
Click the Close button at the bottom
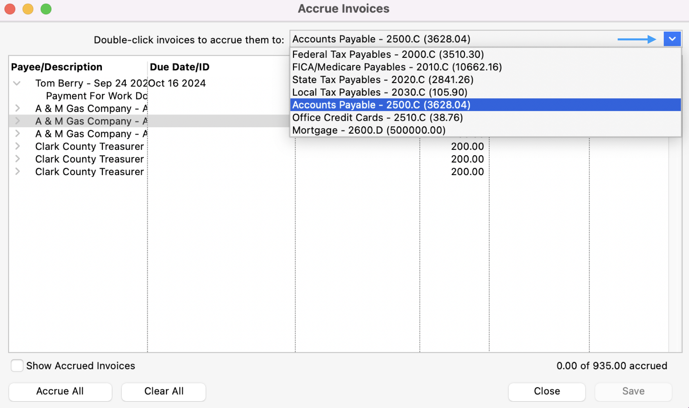click(546, 391)
